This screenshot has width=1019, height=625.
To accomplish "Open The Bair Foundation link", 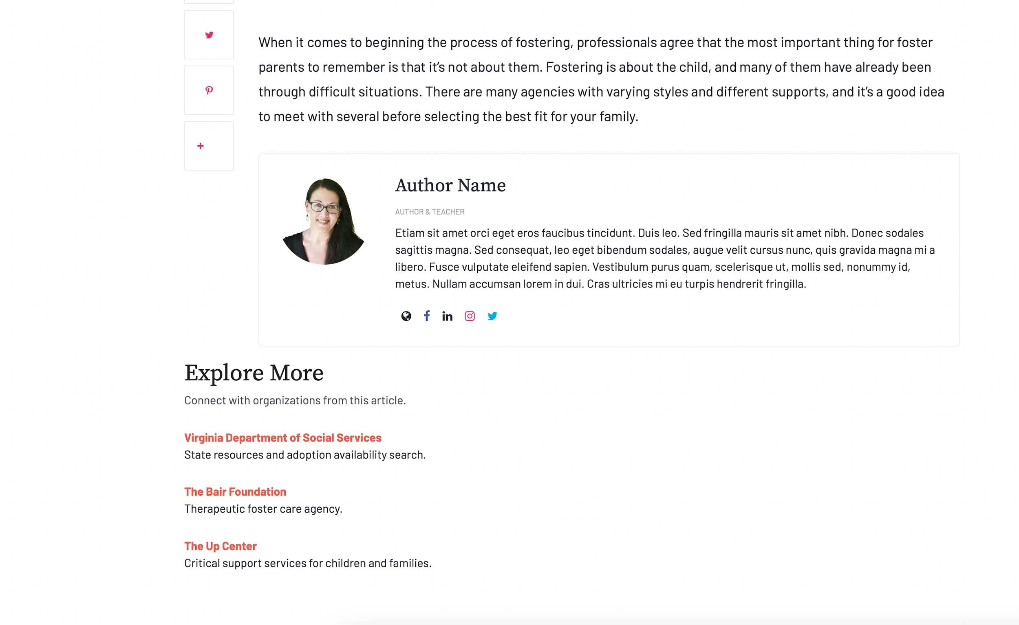I will pos(235,491).
